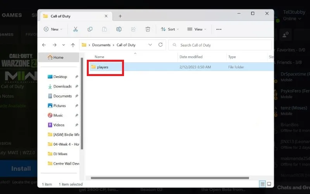
Task: Expand the New item dropdown
Action: [x=53, y=29]
